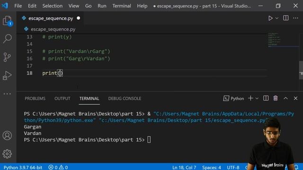This screenshot has height=170, width=303.
Task: Open the Source Control view
Action: coord(8,57)
